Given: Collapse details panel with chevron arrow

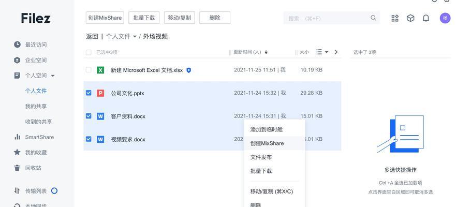Looking at the screenshot, I should (336, 52).
